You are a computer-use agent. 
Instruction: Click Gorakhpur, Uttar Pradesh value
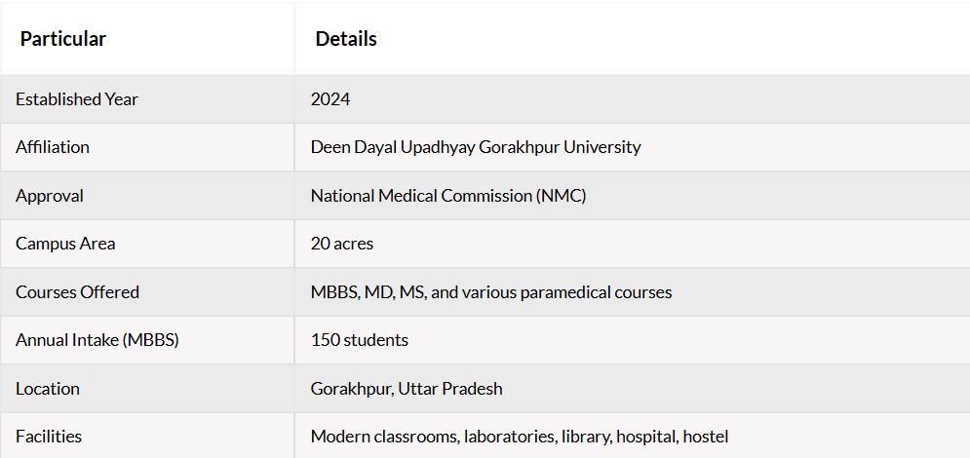click(407, 389)
